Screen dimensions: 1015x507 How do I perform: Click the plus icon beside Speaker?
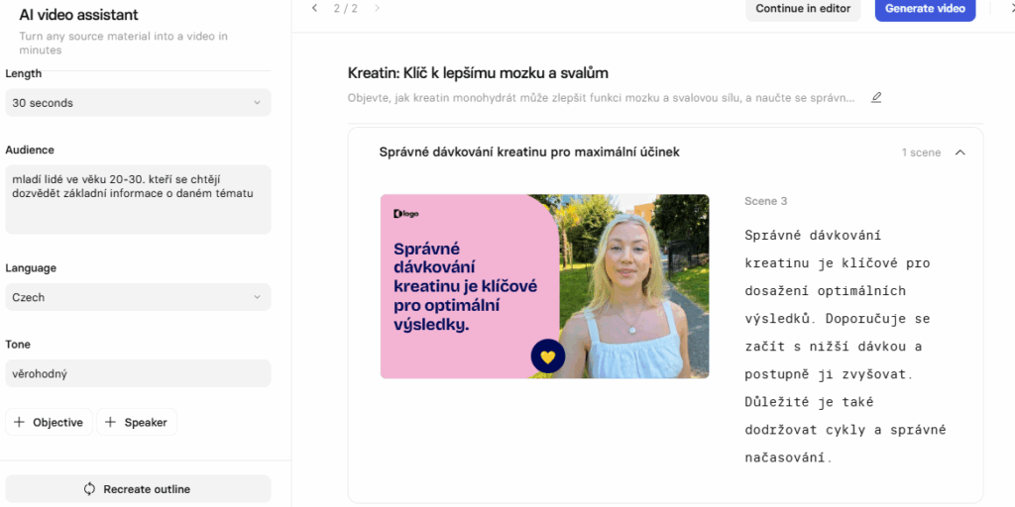click(110, 422)
